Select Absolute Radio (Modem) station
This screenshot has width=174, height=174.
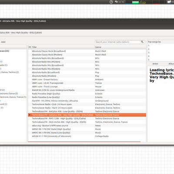coord(87,76)
